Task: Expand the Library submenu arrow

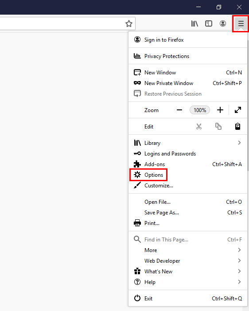Action: click(x=240, y=143)
